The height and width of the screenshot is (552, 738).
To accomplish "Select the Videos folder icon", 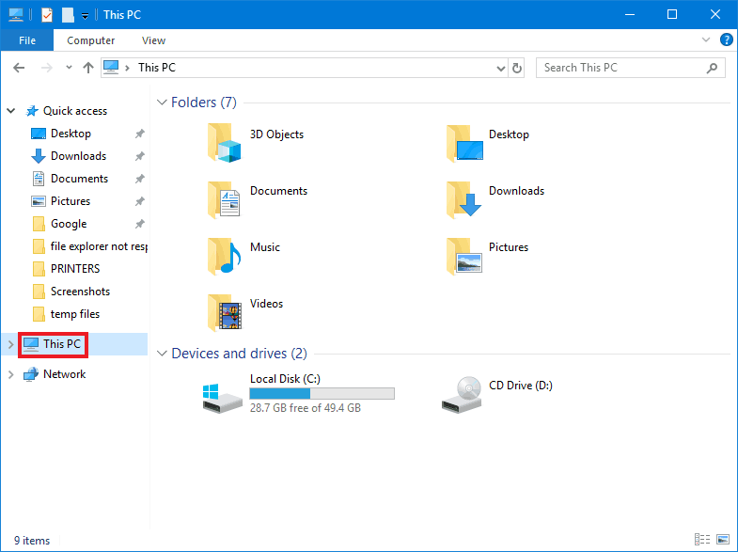I will (x=224, y=312).
